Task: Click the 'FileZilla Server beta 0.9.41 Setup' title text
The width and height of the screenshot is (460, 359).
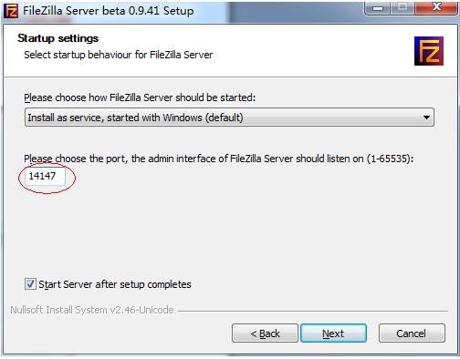Action: click(109, 11)
